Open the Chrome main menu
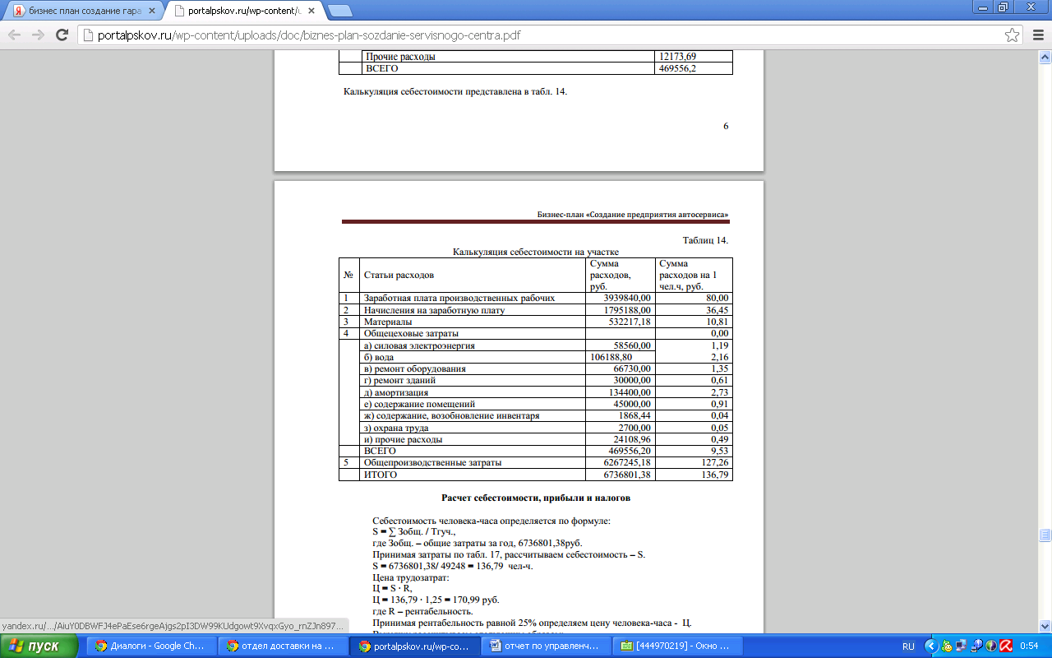This screenshot has width=1052, height=658. click(x=1037, y=35)
